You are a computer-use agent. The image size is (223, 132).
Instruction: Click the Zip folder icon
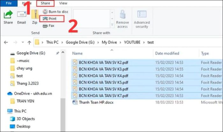coord(35,14)
